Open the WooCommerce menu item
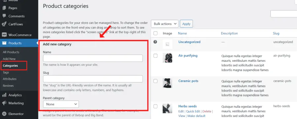This screenshot has width=297, height=119. click(x=20, y=35)
